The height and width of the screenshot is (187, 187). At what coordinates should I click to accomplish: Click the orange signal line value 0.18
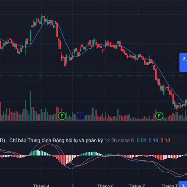click(165, 141)
